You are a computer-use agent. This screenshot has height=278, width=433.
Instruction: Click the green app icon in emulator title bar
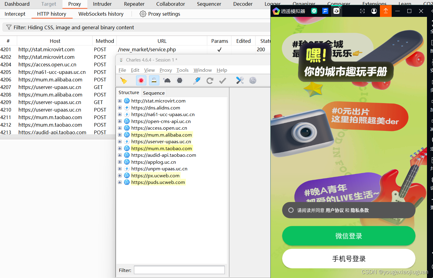pos(314,11)
